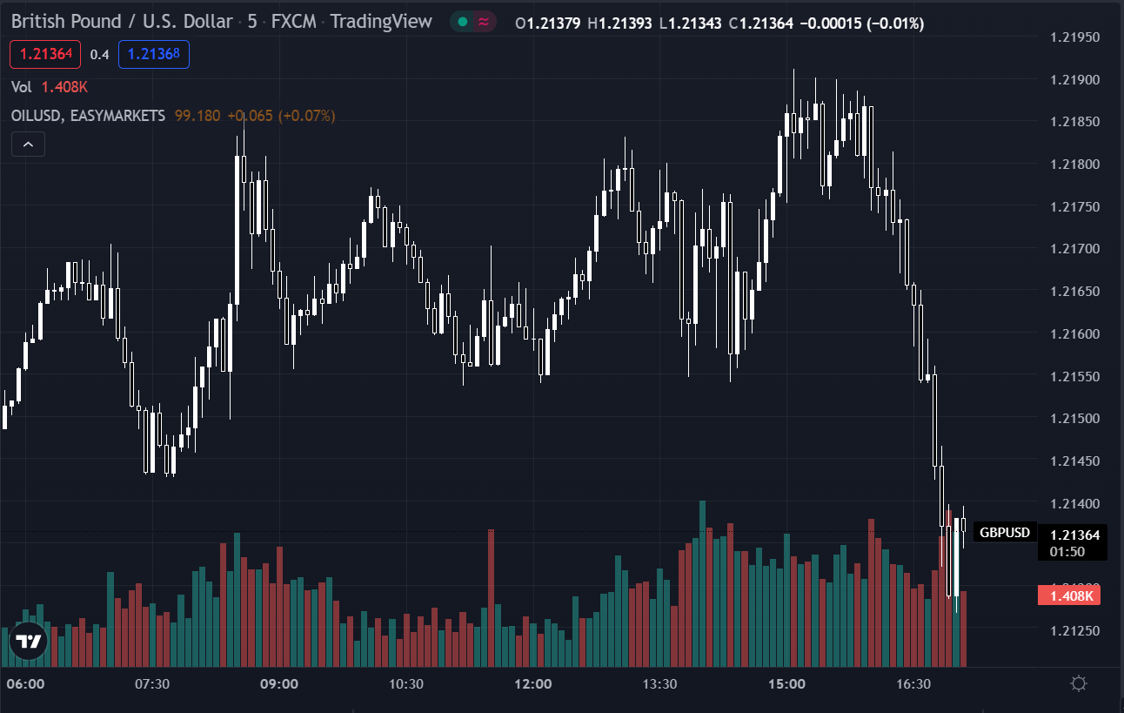The image size is (1124, 713).
Task: Click the red 1.408K volume axis tag
Action: click(x=1069, y=595)
